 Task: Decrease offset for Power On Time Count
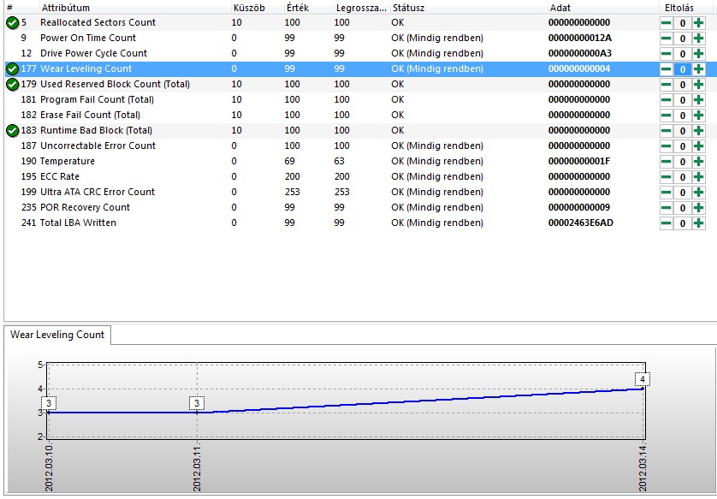tap(667, 39)
